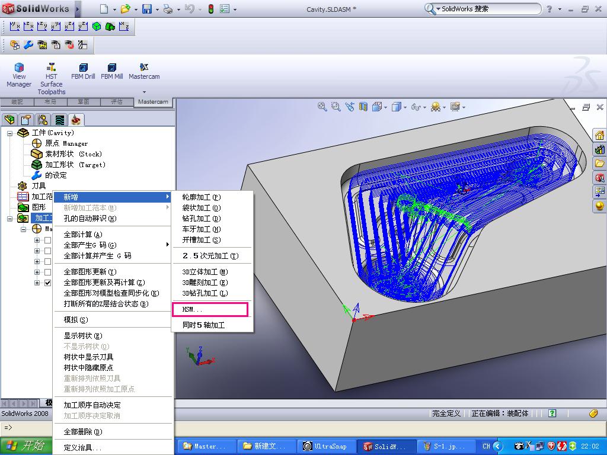Click the Save floppy disk icon

(x=147, y=9)
